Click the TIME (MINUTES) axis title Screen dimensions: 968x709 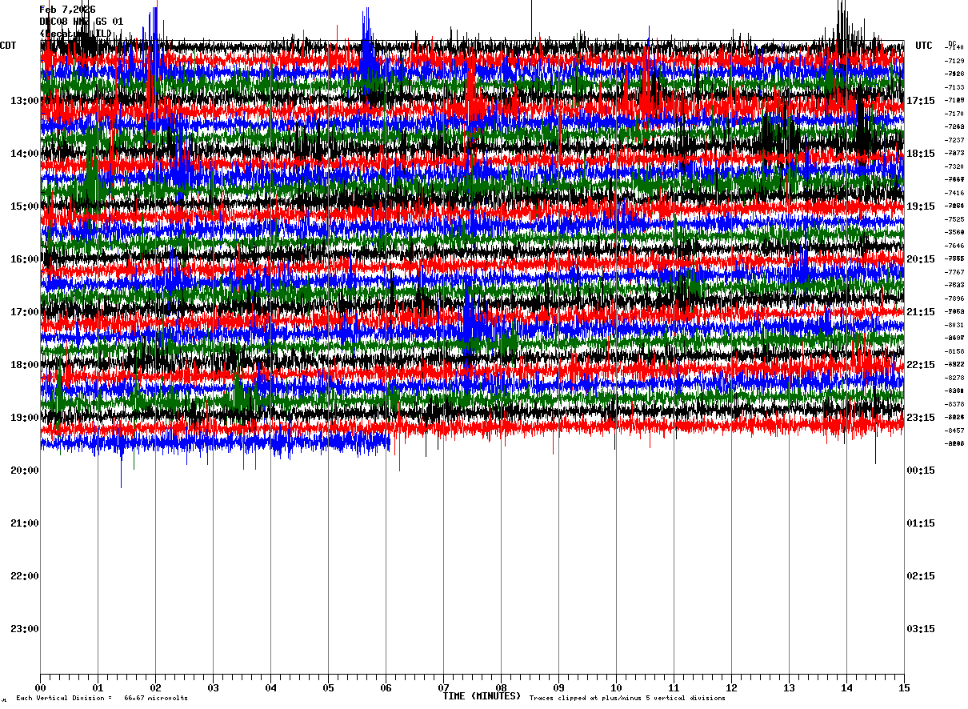point(482,696)
